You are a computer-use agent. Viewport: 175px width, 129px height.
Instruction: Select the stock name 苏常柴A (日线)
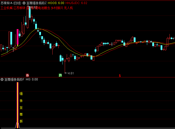click(x=11, y=3)
